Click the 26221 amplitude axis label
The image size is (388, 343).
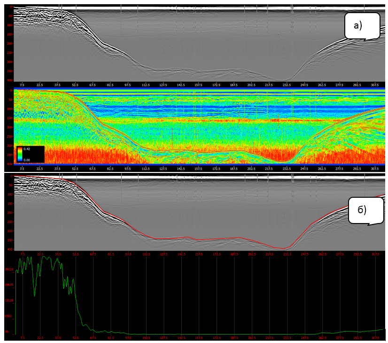point(9,269)
